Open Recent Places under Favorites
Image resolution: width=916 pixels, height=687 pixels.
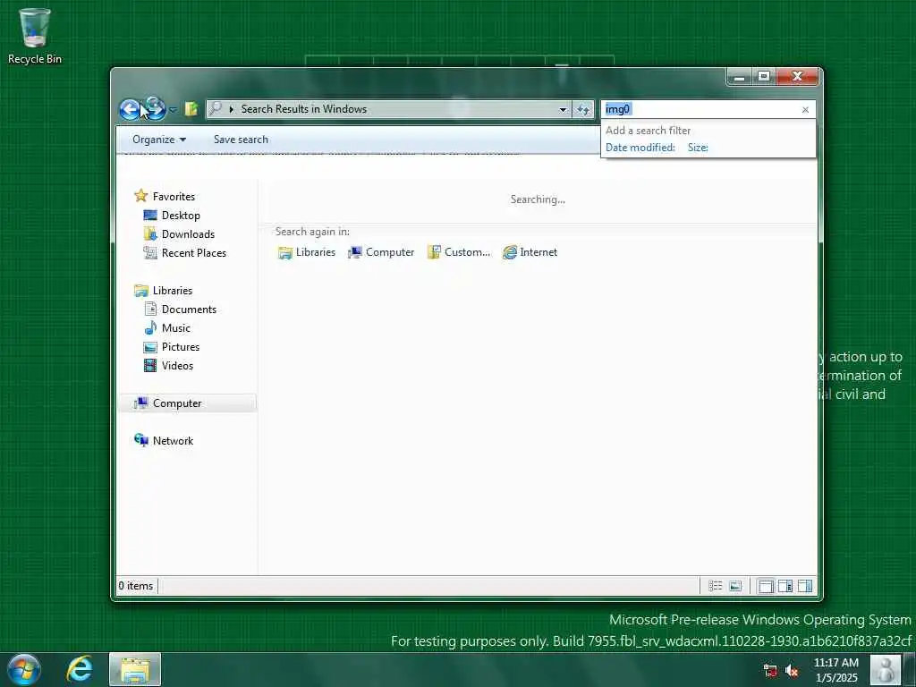click(x=194, y=253)
